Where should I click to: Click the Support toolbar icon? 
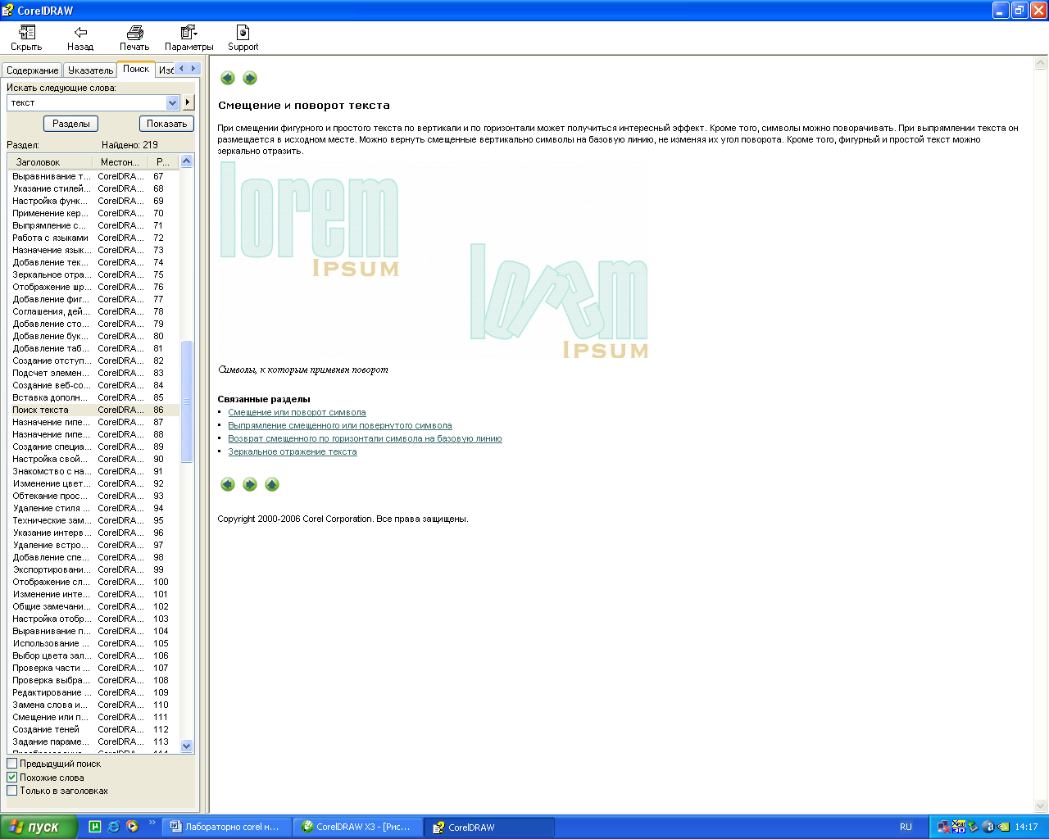243,38
